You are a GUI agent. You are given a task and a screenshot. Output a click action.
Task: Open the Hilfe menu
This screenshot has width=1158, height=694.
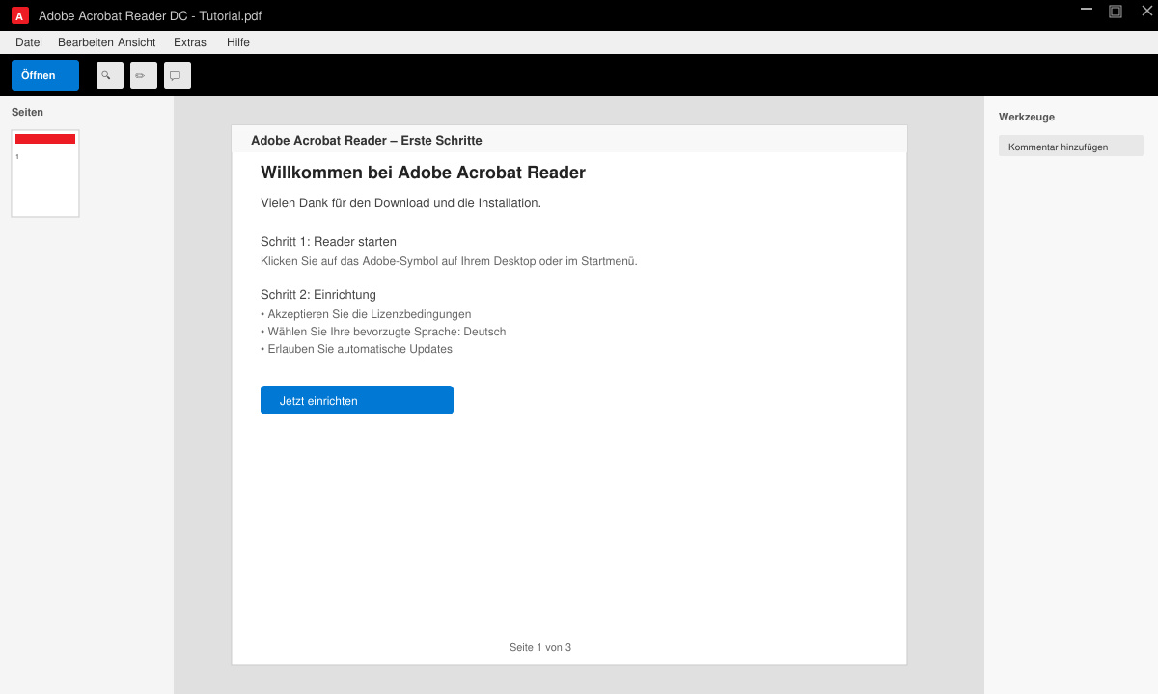tap(238, 42)
